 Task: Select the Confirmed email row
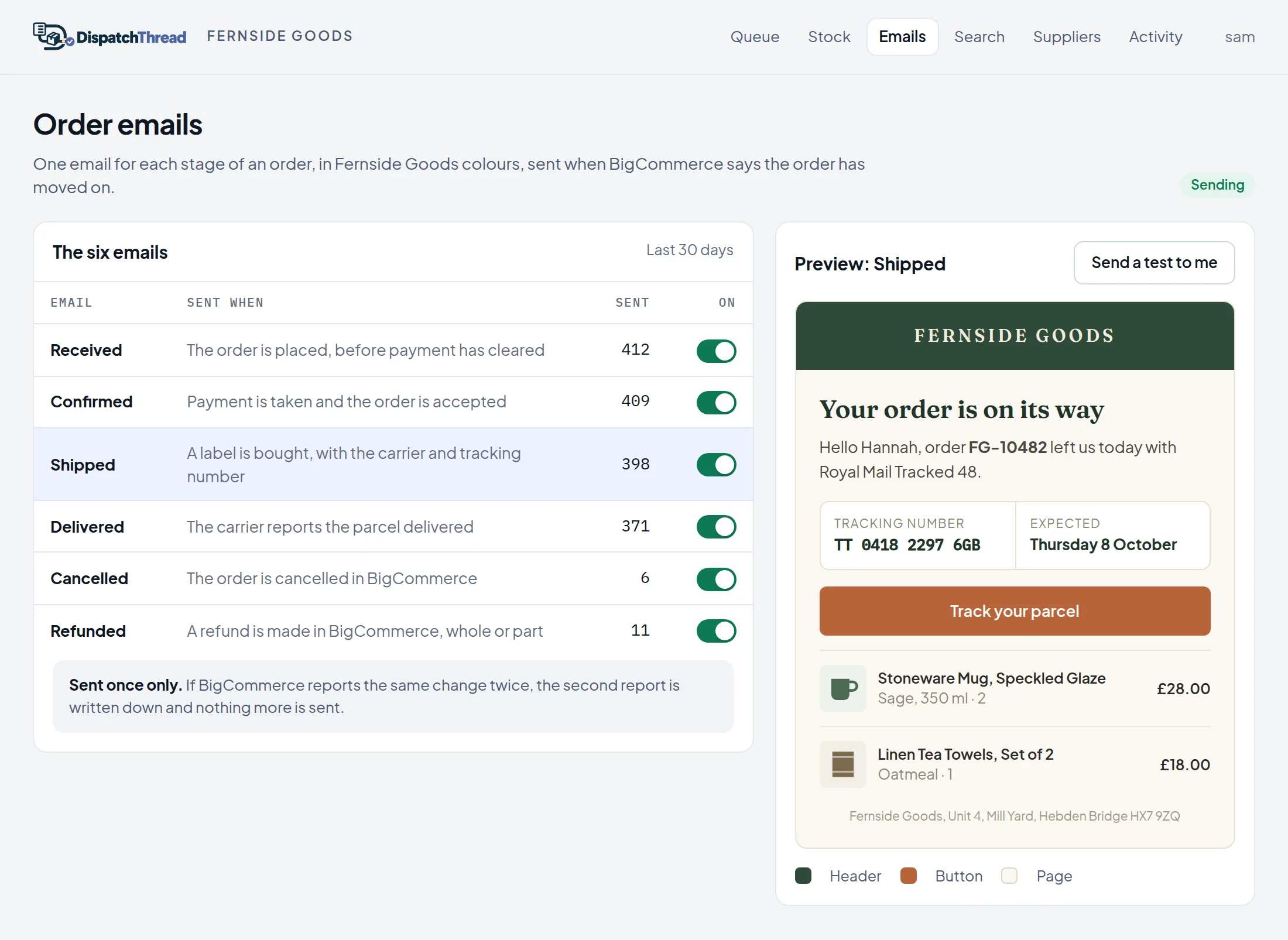tap(393, 402)
